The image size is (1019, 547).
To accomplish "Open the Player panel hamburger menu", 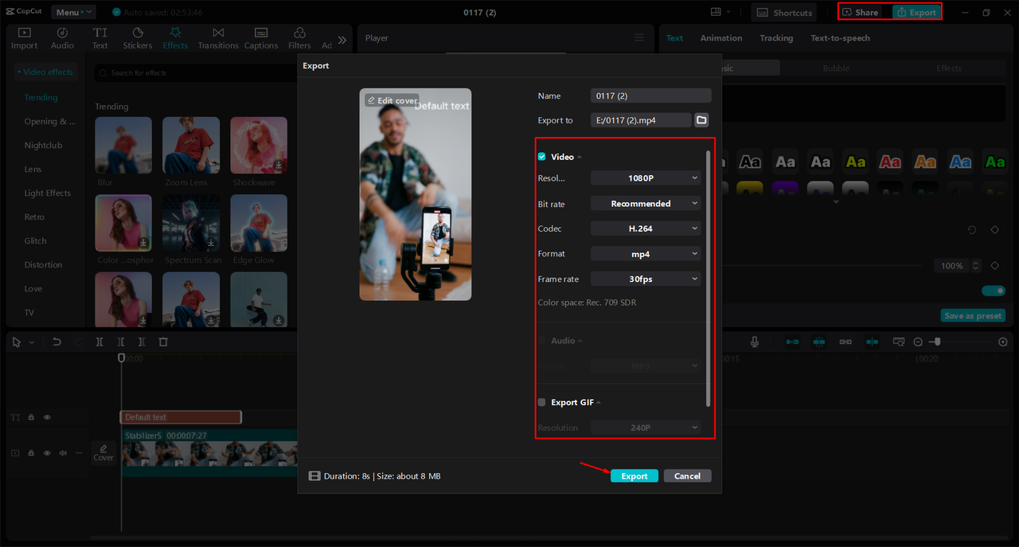I will [x=638, y=37].
